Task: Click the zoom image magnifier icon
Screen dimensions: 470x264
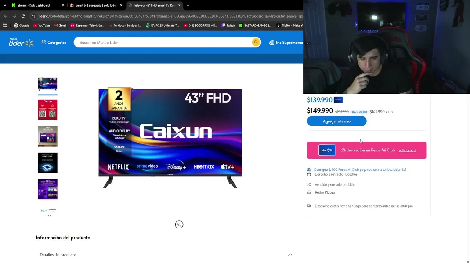Action: coord(179,224)
